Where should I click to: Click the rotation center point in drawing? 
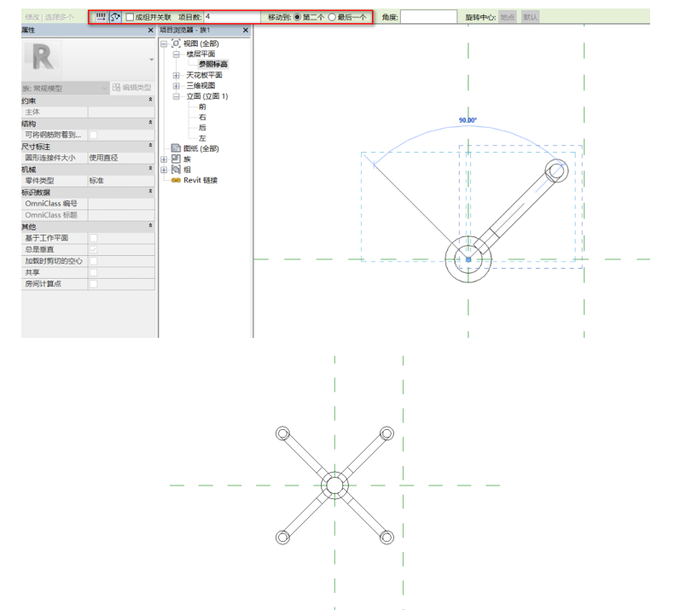[468, 259]
